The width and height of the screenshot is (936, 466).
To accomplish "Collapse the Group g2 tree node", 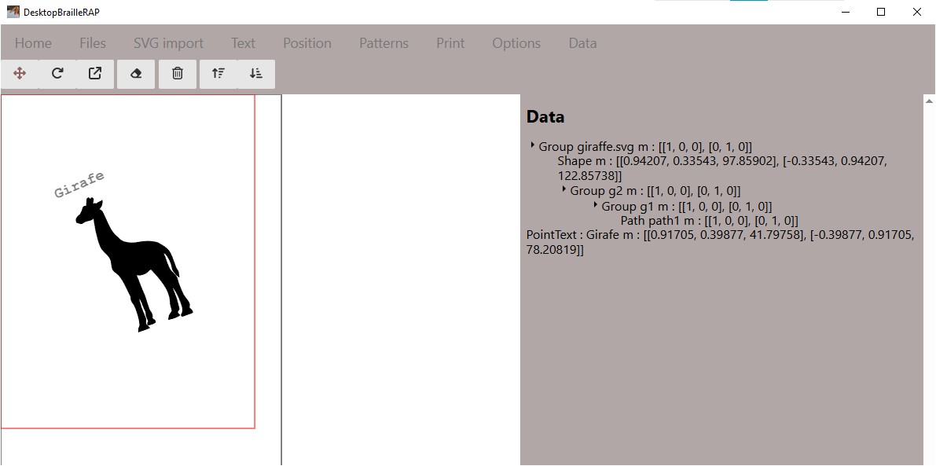I will coord(563,189).
